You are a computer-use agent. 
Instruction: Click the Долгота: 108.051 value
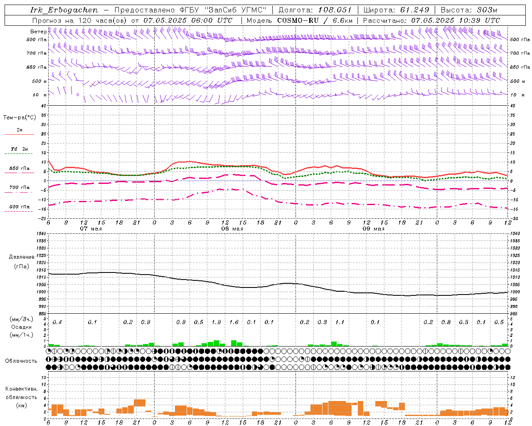(315, 10)
